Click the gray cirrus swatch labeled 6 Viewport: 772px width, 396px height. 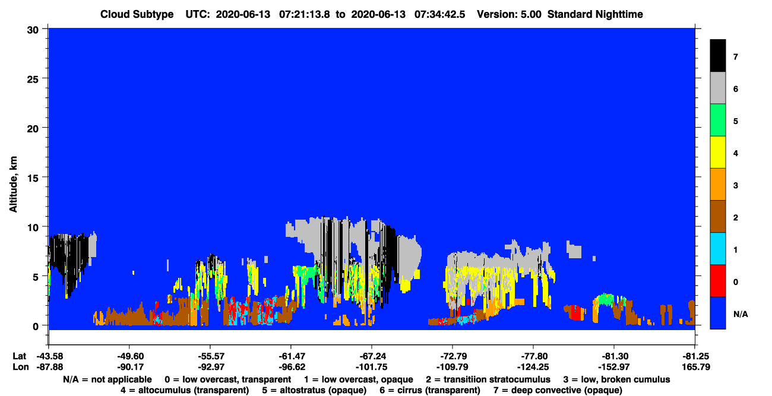point(718,88)
